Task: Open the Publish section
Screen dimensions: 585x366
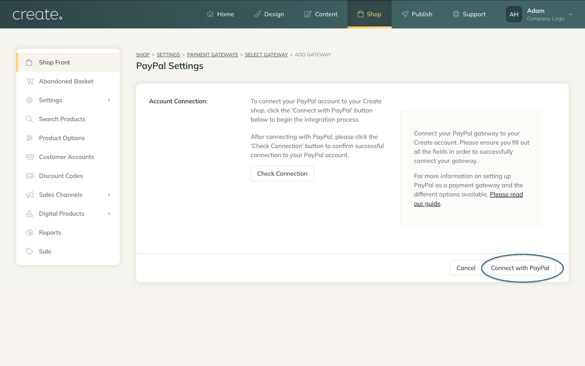Action: coord(417,14)
